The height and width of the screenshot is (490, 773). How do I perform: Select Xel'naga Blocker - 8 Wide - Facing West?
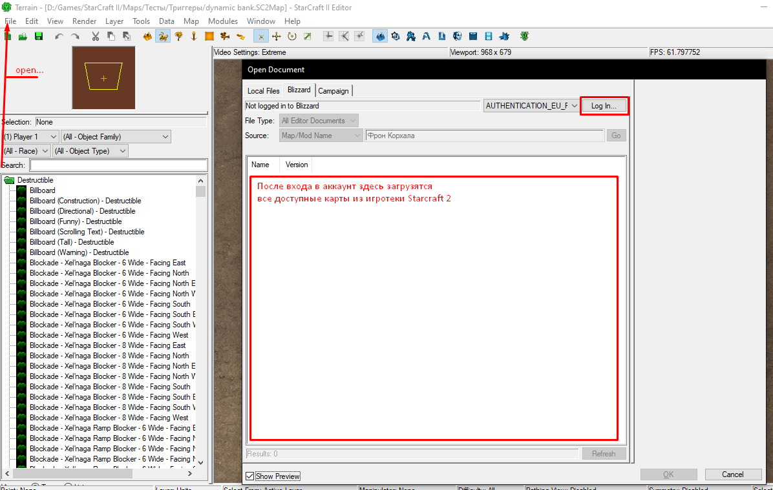click(x=109, y=418)
